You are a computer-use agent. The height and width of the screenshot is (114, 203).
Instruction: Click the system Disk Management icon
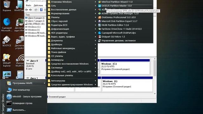(99, 41)
